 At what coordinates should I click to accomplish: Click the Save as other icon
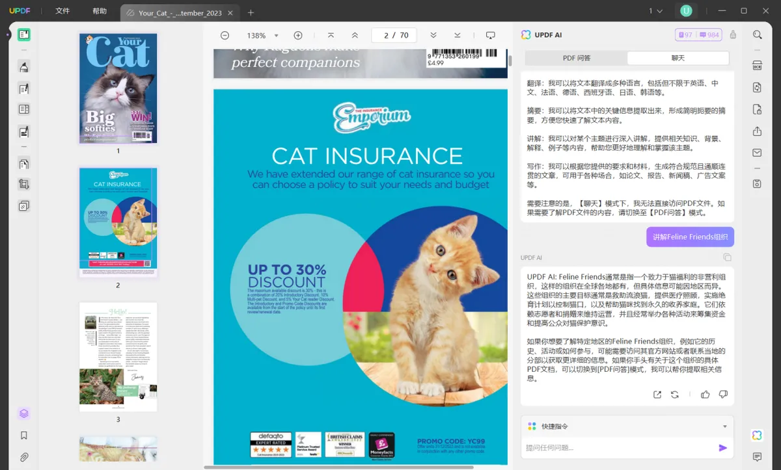[757, 184]
